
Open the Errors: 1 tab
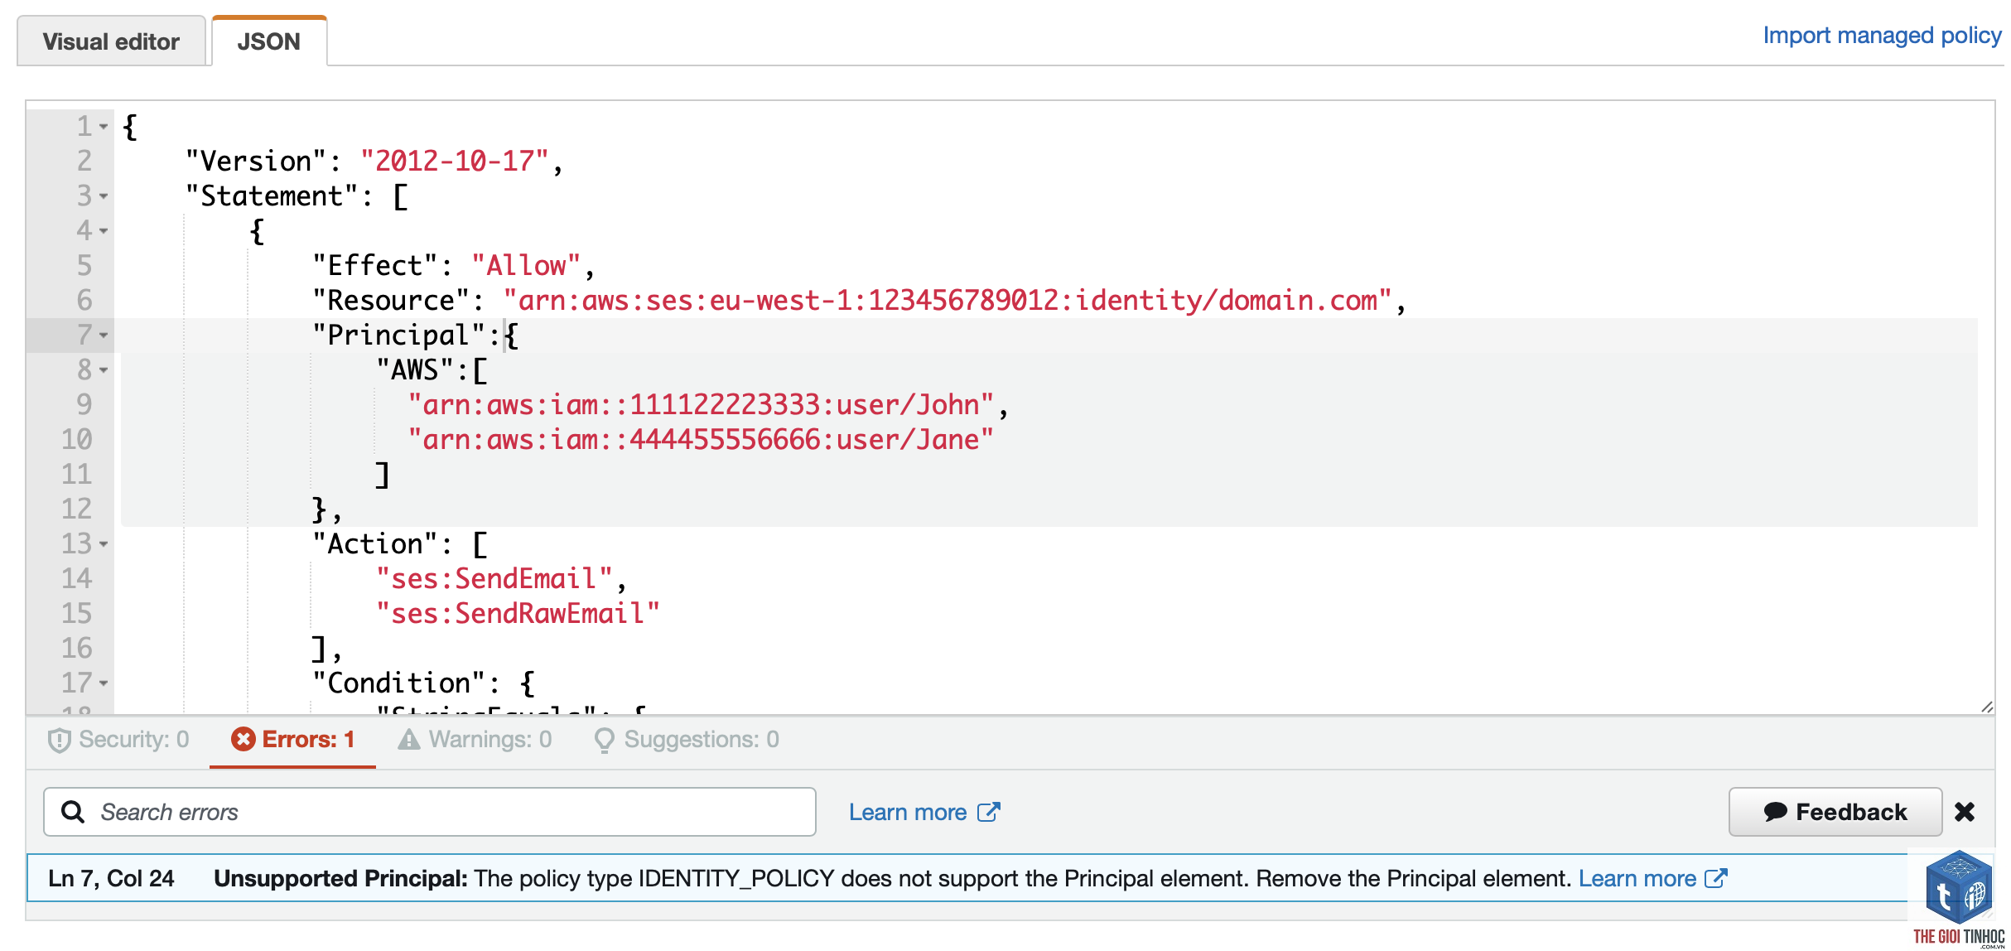coord(292,740)
